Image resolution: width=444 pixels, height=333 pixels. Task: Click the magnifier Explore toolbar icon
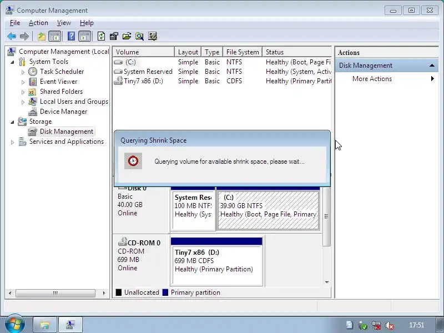139,36
